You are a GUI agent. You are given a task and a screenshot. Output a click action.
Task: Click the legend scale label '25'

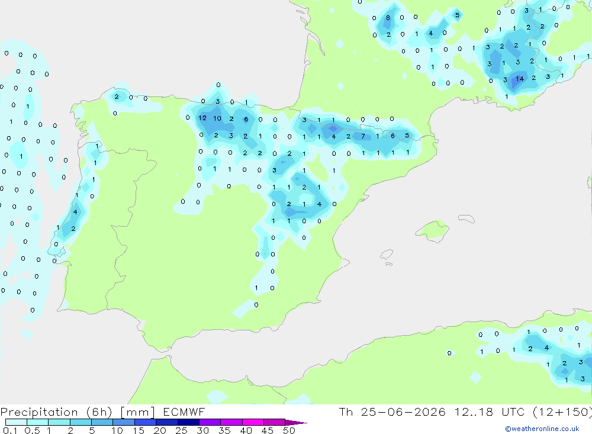pos(182,430)
